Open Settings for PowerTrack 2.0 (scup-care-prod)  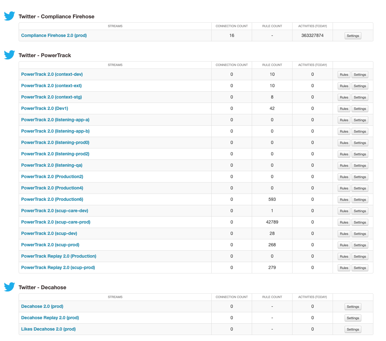[x=360, y=222]
